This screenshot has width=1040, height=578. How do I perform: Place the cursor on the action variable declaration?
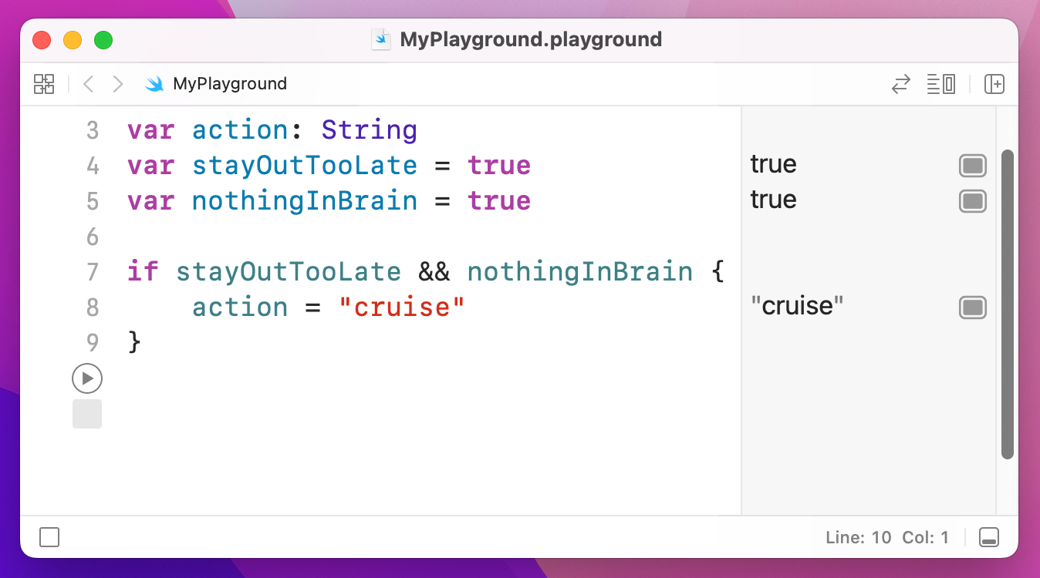click(240, 129)
